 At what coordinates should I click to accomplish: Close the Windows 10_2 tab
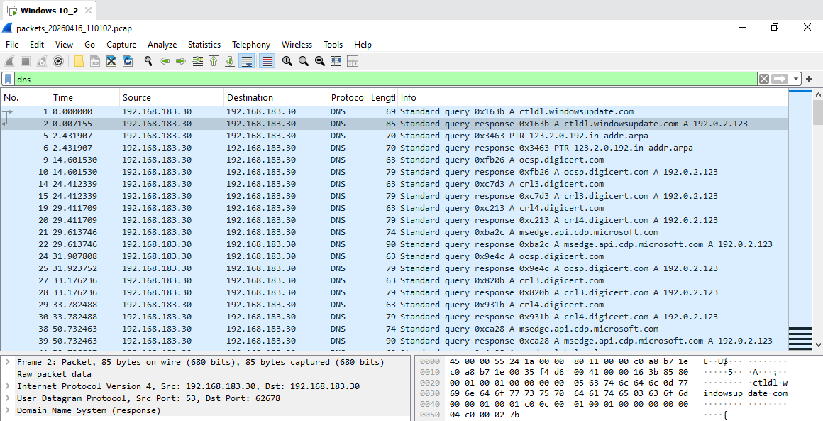tap(89, 11)
